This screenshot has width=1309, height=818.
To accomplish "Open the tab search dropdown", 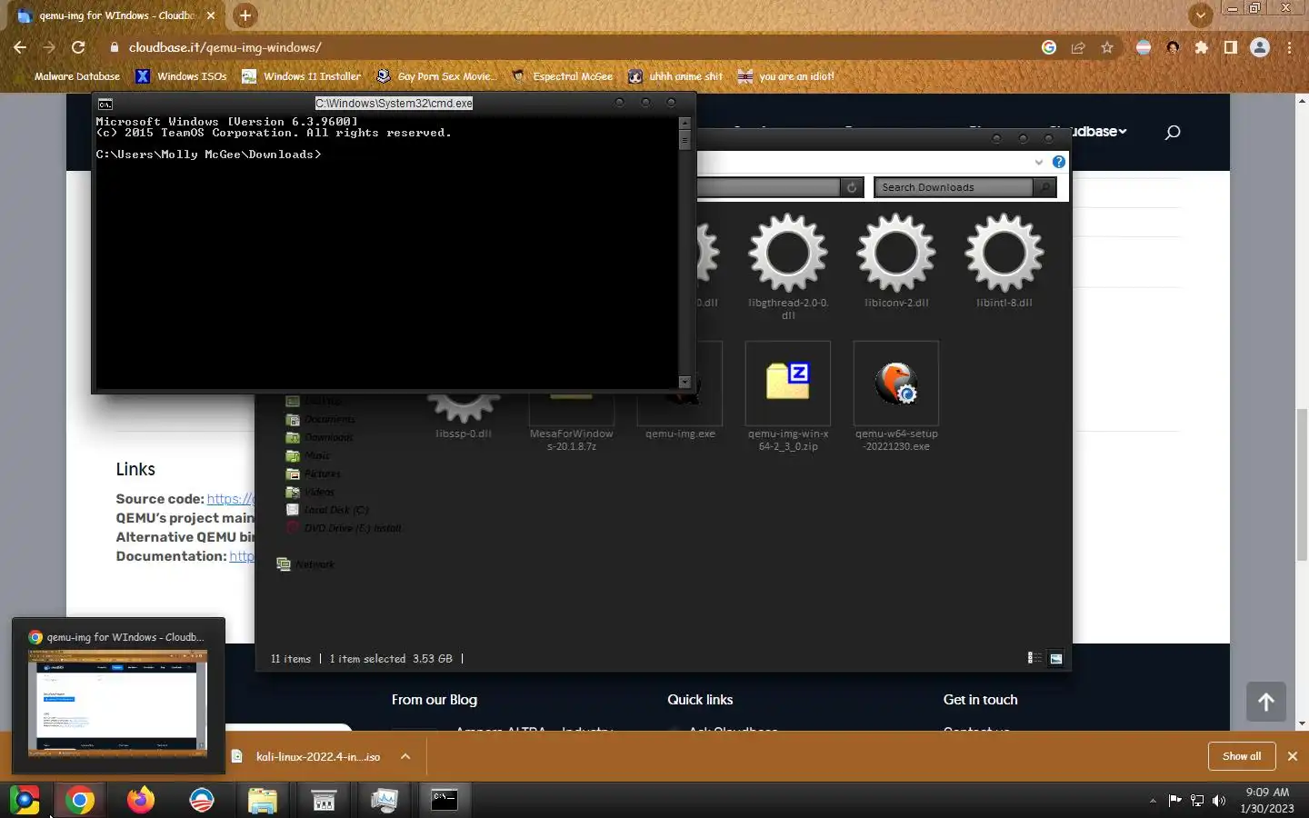I will click(x=1201, y=15).
